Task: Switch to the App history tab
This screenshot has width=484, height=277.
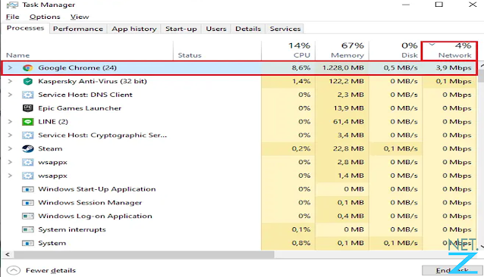Action: [134, 29]
